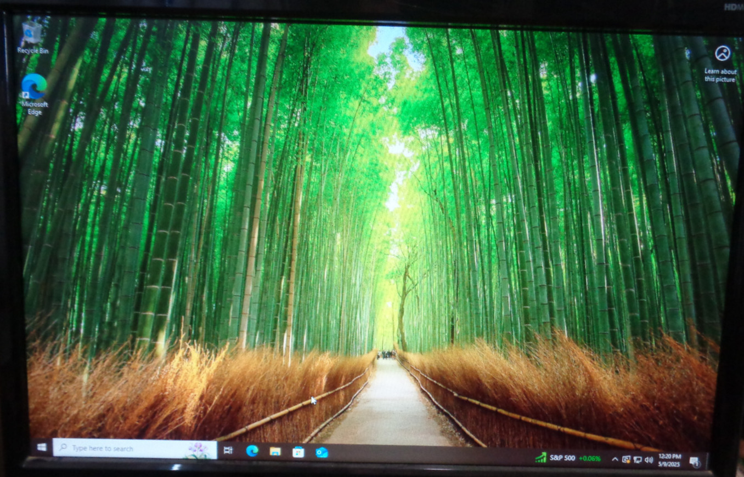The image size is (744, 477).
Task: Launch Microsoft Edge from the taskbar
Action: click(252, 451)
